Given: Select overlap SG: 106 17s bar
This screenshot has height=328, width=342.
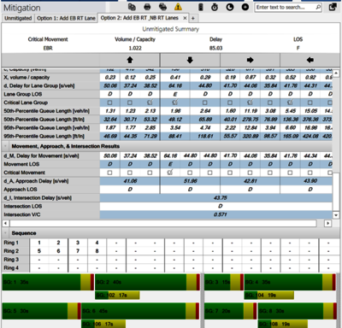Looking at the screenshot, I should coord(103,324).
